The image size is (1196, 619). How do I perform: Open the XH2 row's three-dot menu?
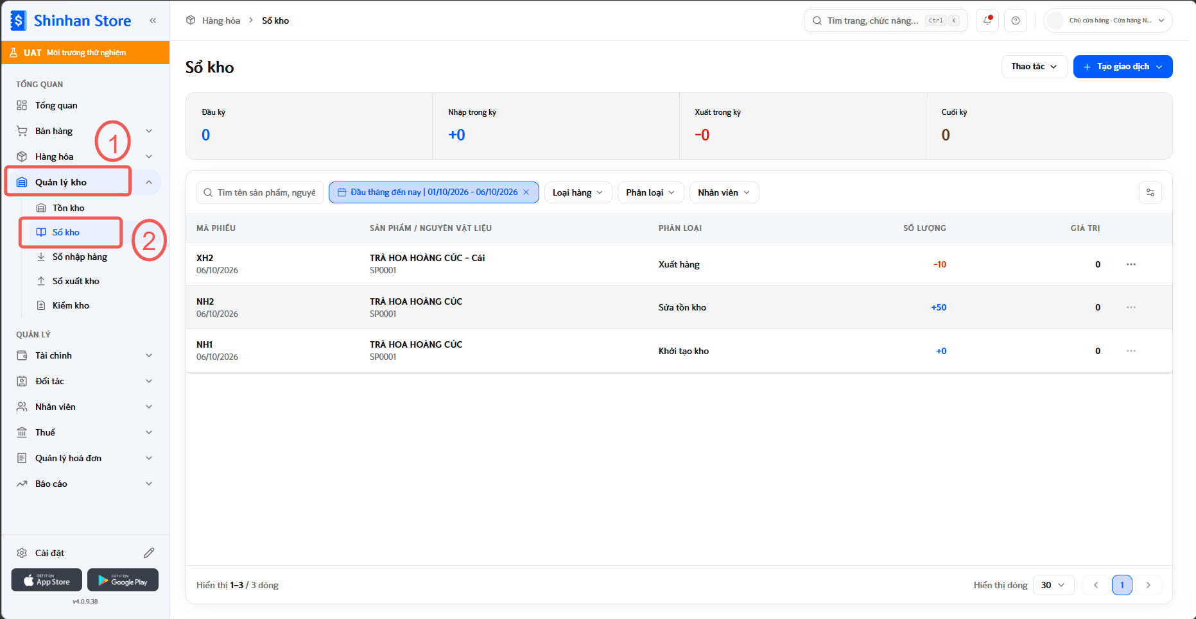[1131, 264]
